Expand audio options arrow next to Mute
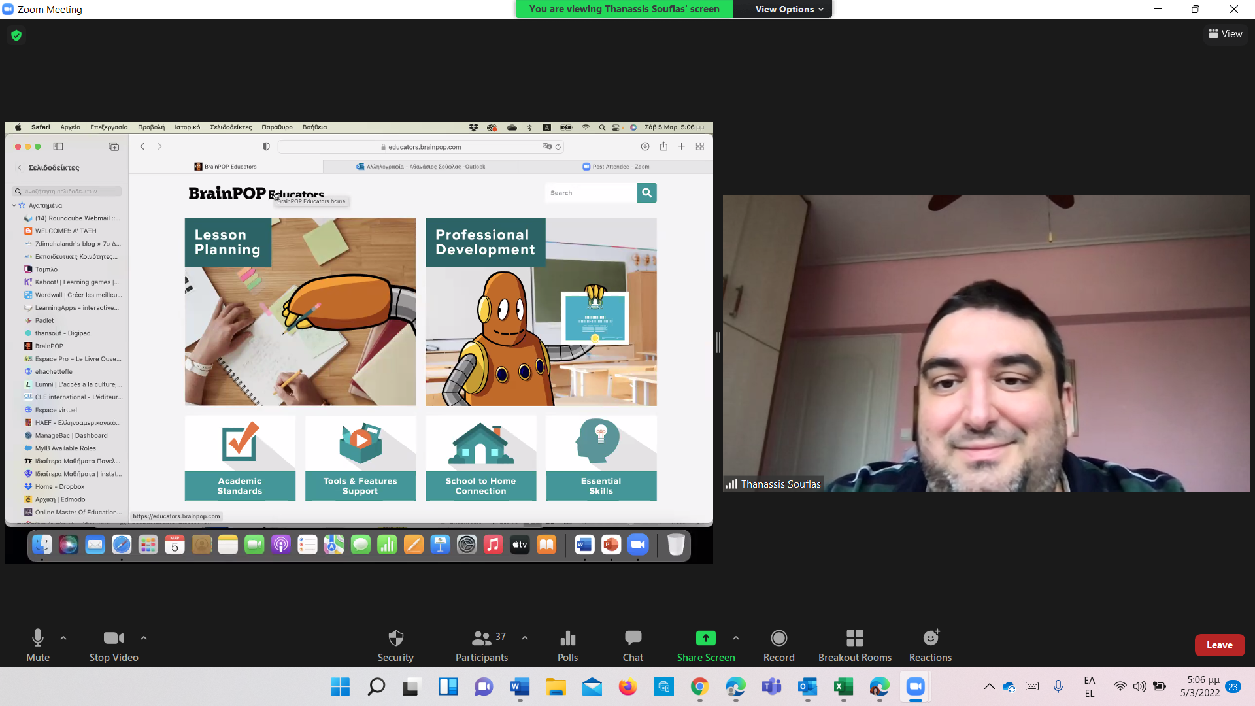The width and height of the screenshot is (1255, 706). coord(63,637)
